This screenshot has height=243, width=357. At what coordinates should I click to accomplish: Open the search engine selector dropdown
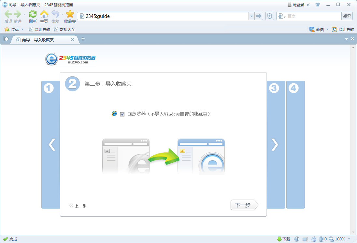pos(282,16)
